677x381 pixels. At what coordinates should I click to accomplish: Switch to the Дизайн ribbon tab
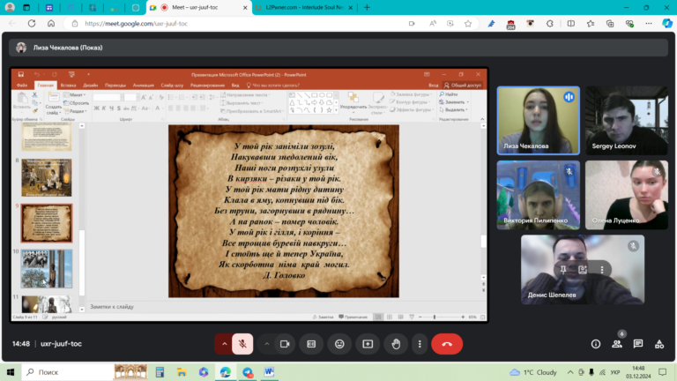tap(90, 85)
